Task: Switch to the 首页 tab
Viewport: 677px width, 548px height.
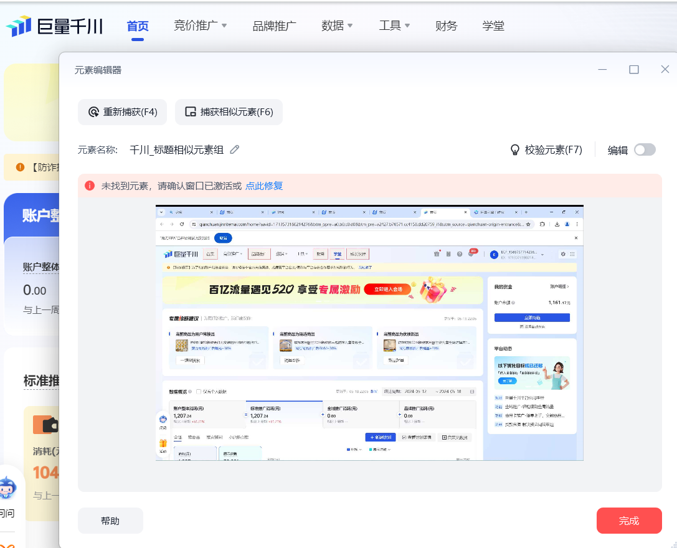Action: click(138, 26)
